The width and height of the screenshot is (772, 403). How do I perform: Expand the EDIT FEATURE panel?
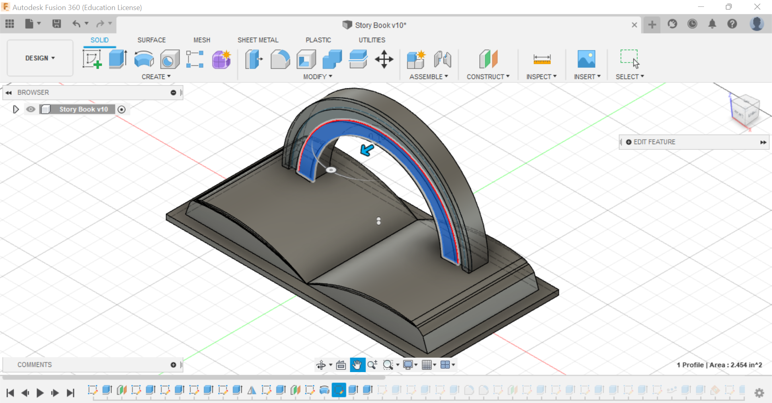[x=763, y=142]
